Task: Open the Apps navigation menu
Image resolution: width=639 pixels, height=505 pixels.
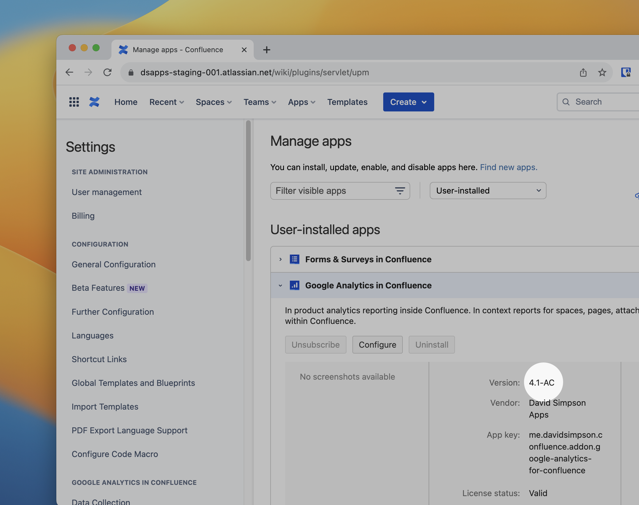Action: (x=301, y=102)
